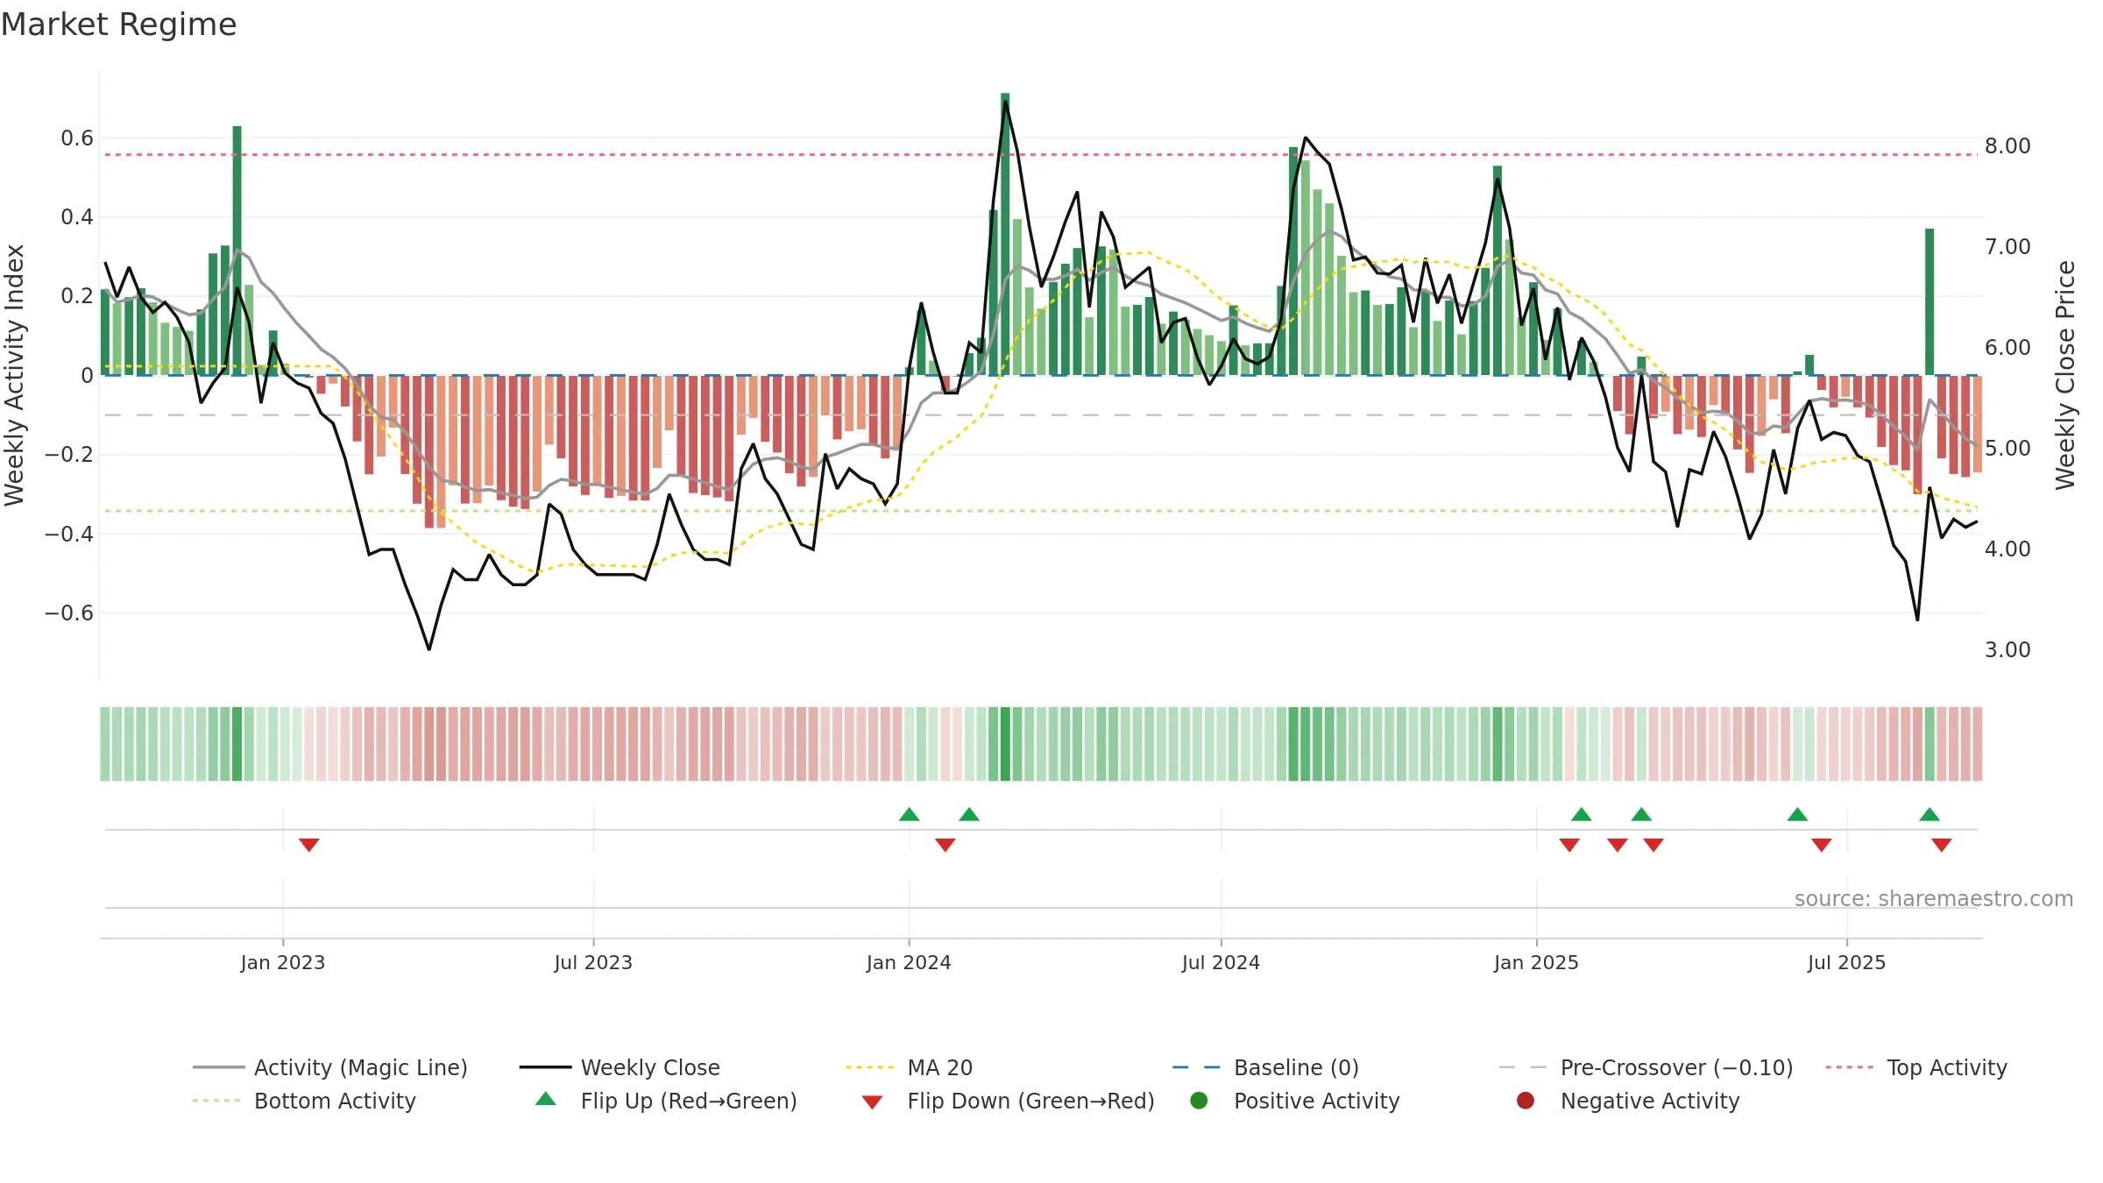Click the Weekly Activity Index axis title

[14, 375]
